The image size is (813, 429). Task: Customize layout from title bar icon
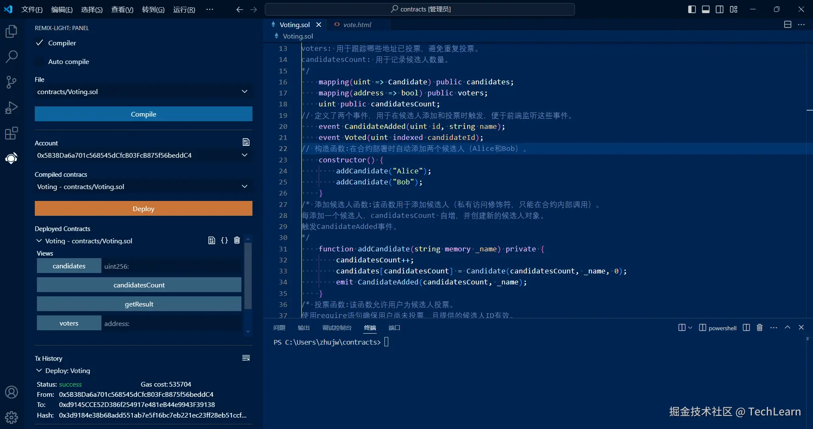734,9
